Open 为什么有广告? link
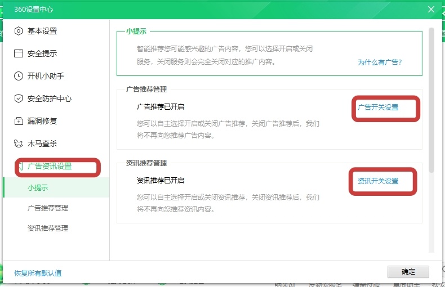 [380, 62]
